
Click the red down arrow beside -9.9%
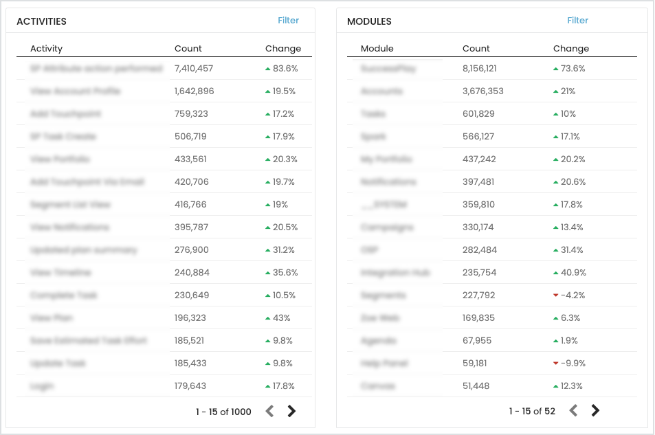(555, 364)
